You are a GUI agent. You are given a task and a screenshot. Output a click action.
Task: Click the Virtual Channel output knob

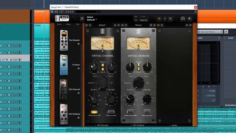tap(111, 67)
